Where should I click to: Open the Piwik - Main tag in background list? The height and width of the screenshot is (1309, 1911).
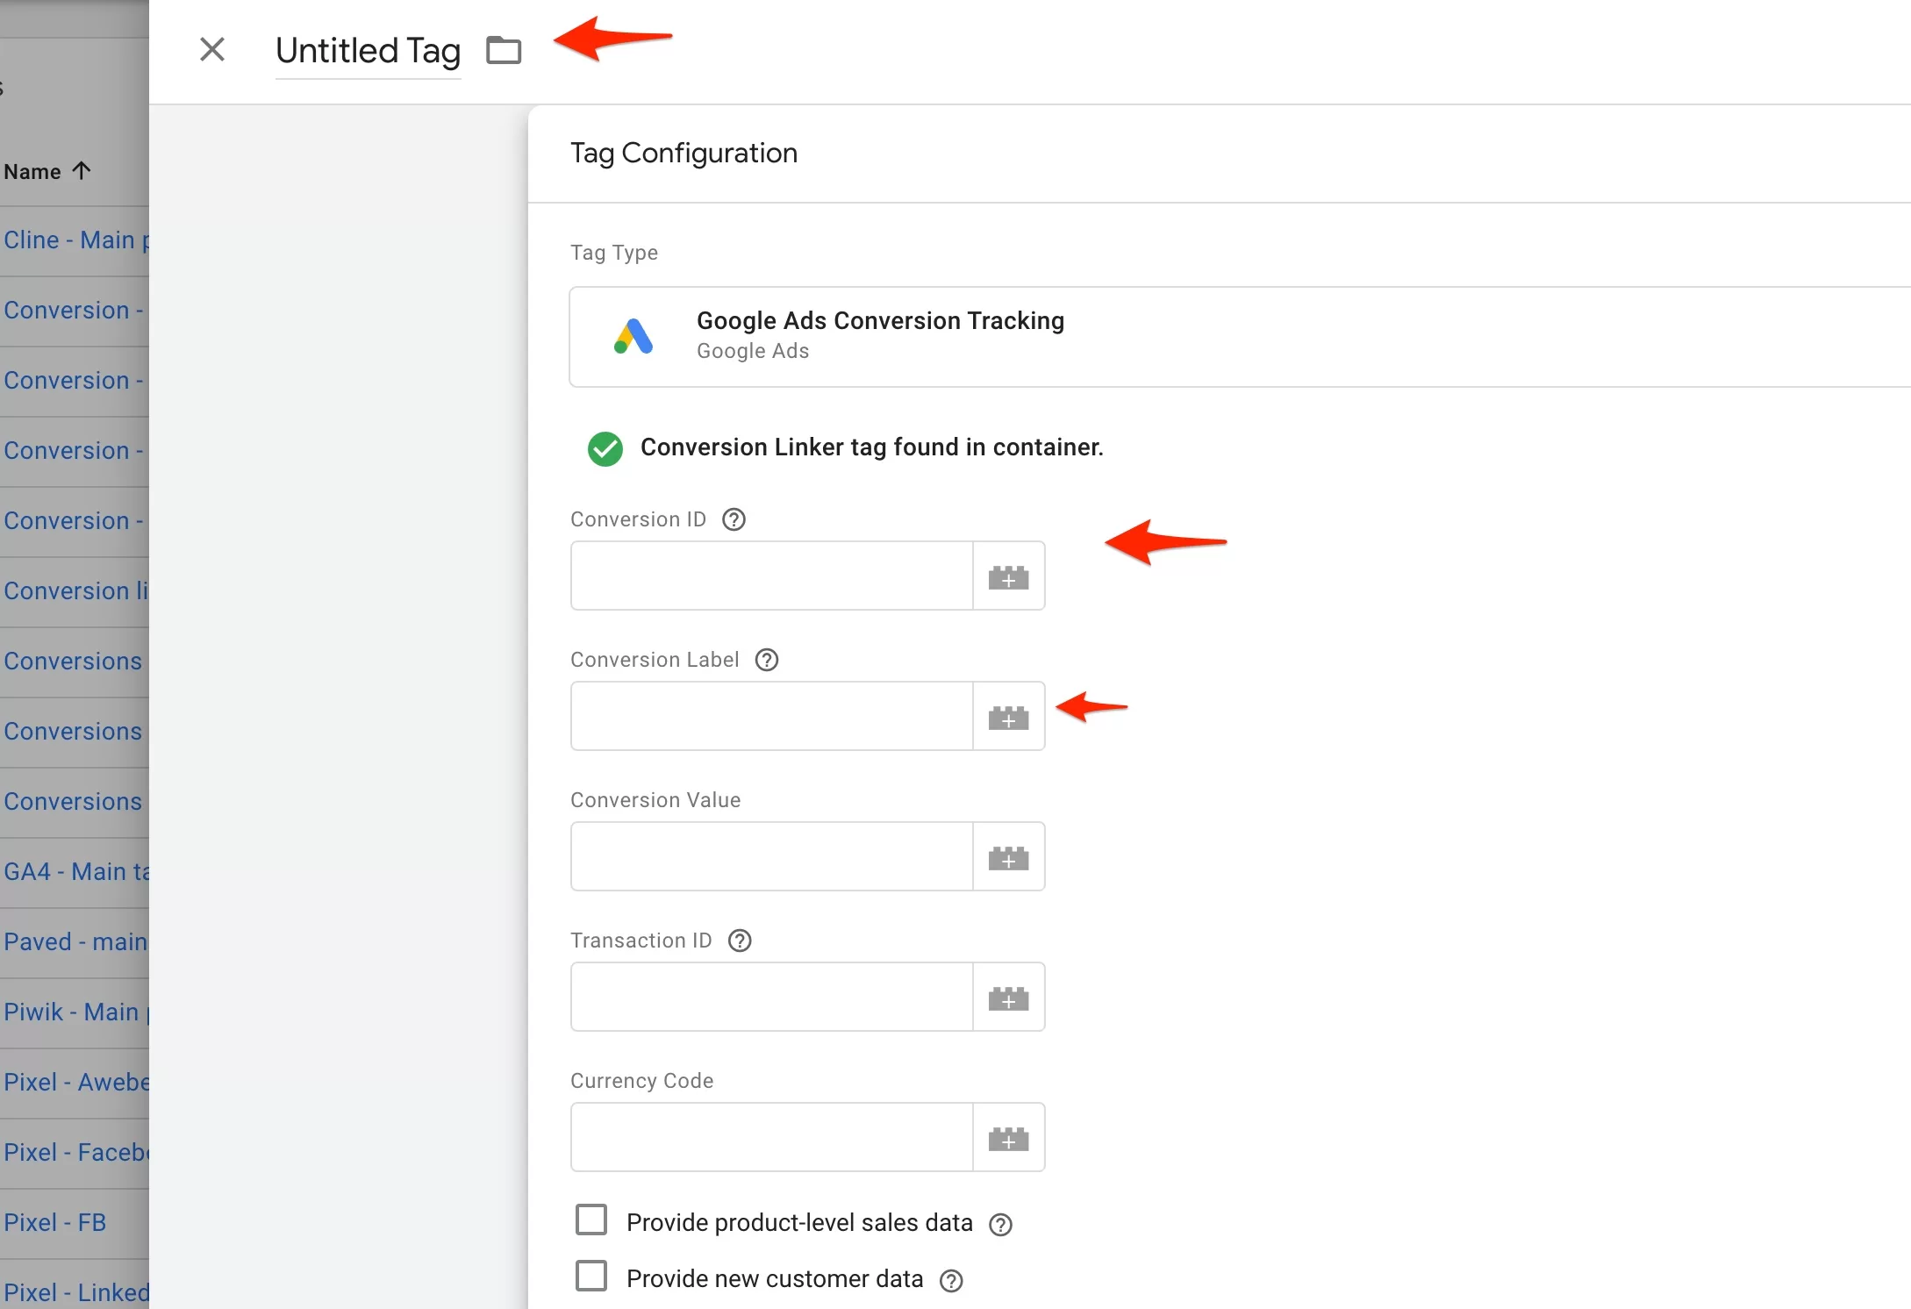[x=76, y=1012]
